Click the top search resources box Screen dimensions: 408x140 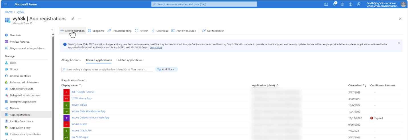204,4
